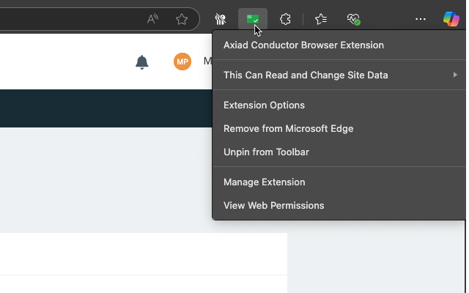469x293 pixels.
Task: Open Browser essentials heartbeat icon
Action: pos(354,20)
